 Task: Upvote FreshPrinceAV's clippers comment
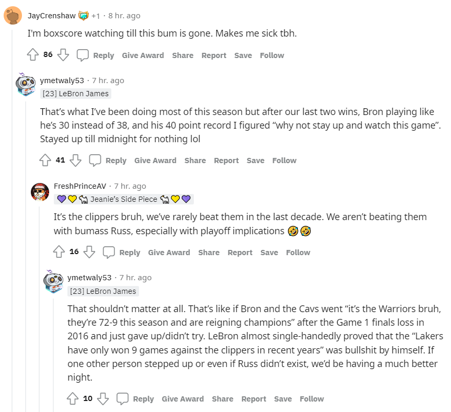pyautogui.click(x=59, y=252)
